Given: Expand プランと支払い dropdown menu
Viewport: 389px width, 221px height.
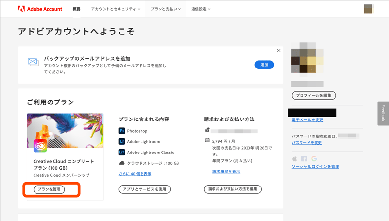Looking at the screenshot, I should [166, 9].
